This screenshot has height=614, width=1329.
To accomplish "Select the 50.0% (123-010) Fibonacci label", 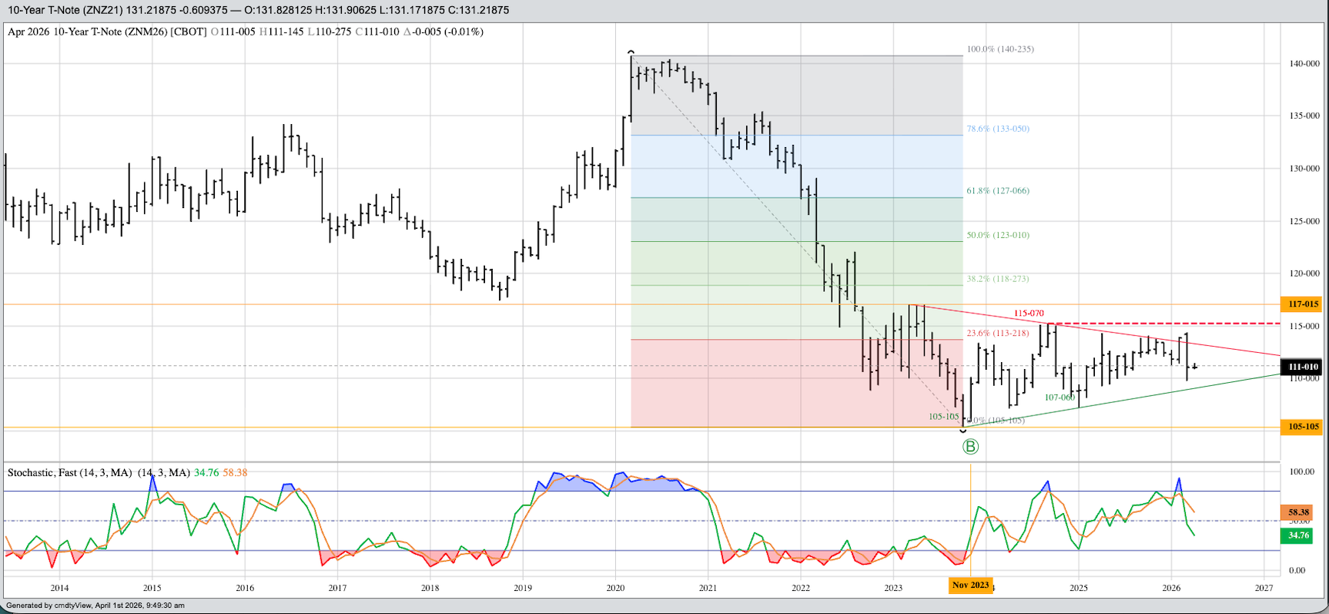I will [x=997, y=236].
